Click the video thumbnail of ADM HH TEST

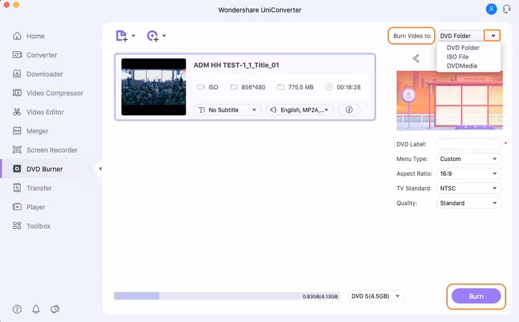coord(154,87)
